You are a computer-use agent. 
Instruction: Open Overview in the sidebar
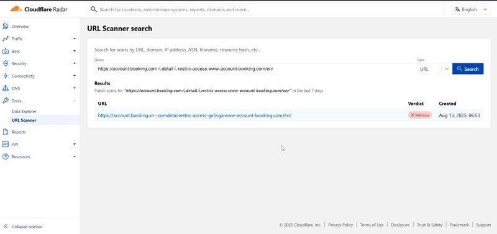coord(20,27)
